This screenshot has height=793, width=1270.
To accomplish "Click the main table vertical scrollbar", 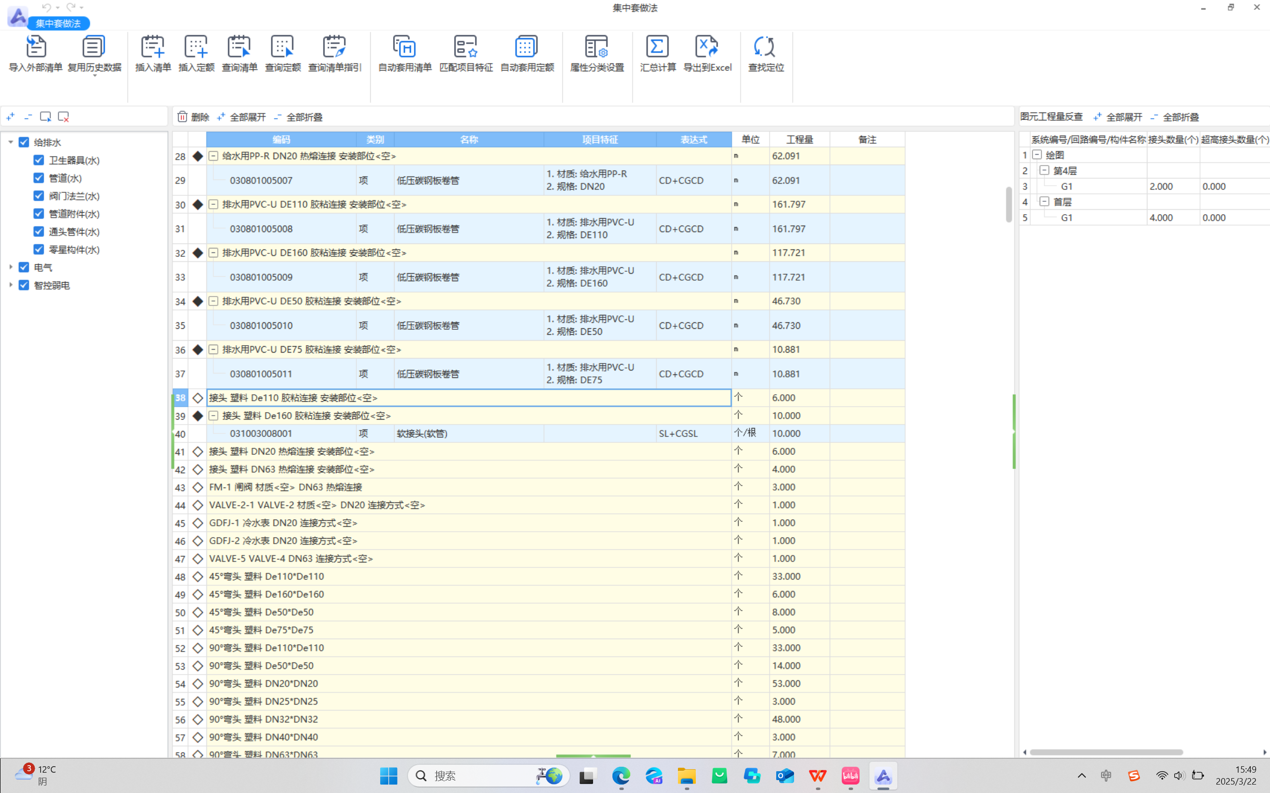I will 1008,204.
